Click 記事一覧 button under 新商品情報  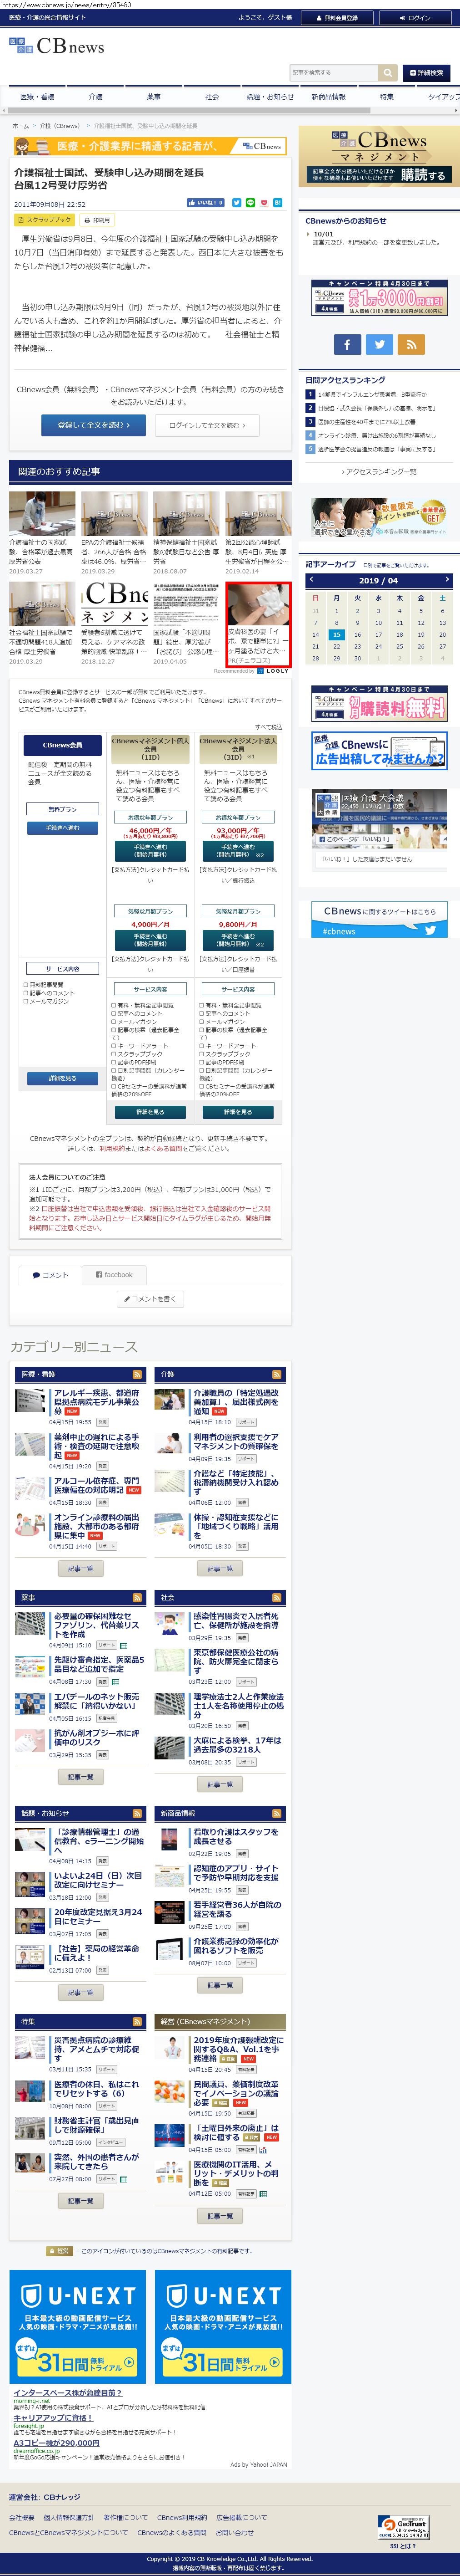pyautogui.click(x=220, y=1985)
